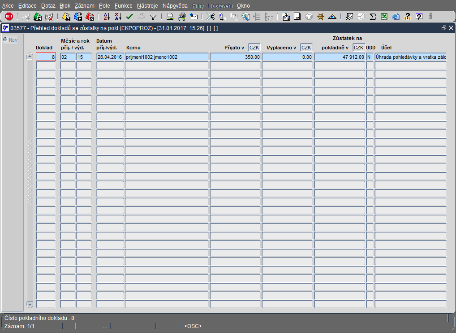456x333 pixels.
Task: Click the UDD field containing N
Action: (370, 57)
